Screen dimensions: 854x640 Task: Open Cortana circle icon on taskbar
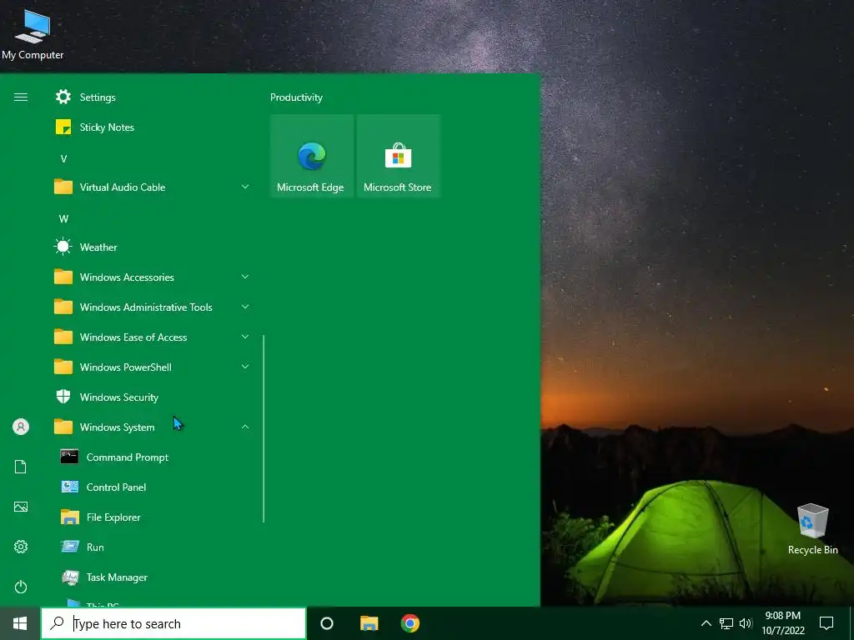point(327,623)
